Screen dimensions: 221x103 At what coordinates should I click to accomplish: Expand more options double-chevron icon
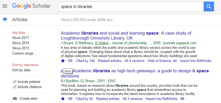(182, 99)
